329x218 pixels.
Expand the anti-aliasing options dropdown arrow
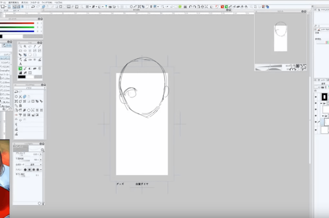click(41, 169)
